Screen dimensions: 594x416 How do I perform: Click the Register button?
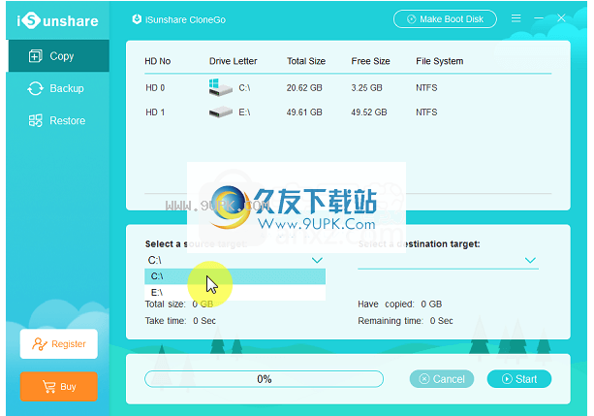(59, 344)
